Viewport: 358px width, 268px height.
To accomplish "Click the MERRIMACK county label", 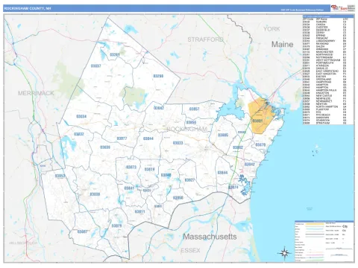I will pyautogui.click(x=36, y=93).
